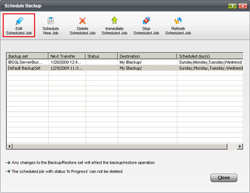Select the IBSQLServerBus... backup set row
The width and height of the screenshot is (250, 193).
125,62
